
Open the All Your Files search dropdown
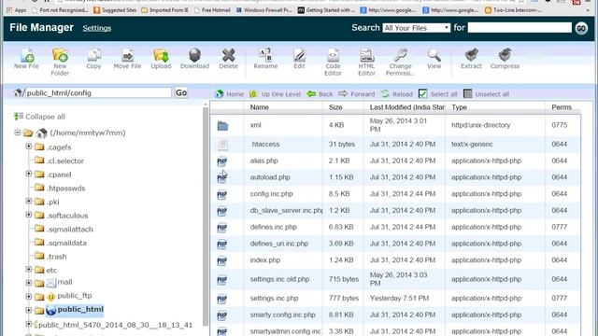click(417, 28)
